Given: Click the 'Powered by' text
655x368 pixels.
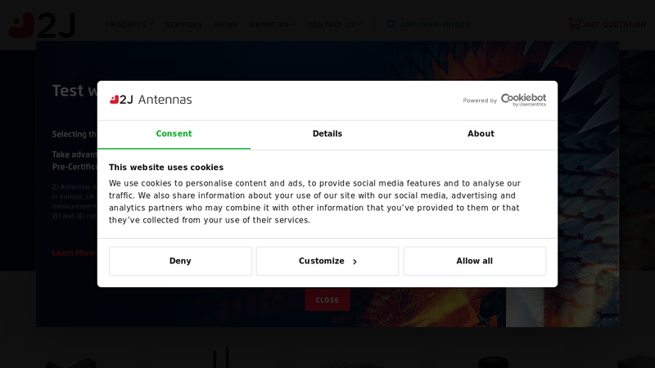Looking at the screenshot, I should tap(480, 101).
